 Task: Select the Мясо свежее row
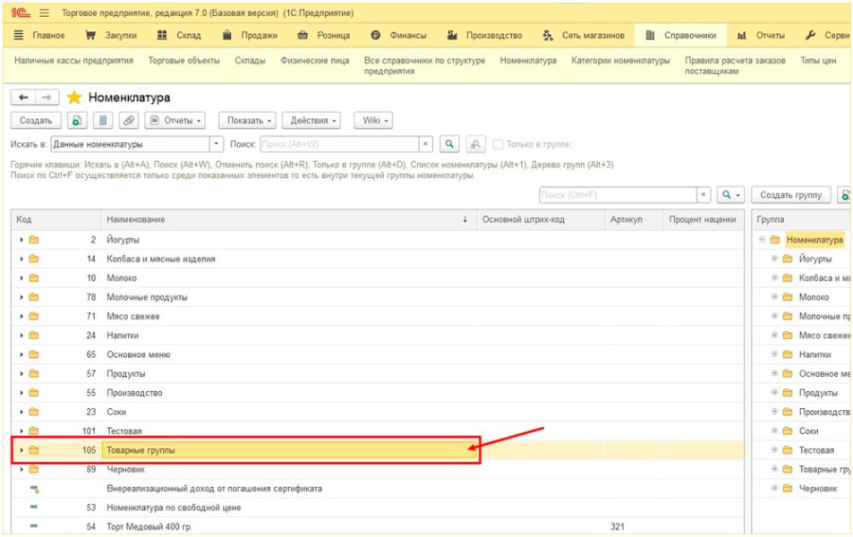click(377, 316)
